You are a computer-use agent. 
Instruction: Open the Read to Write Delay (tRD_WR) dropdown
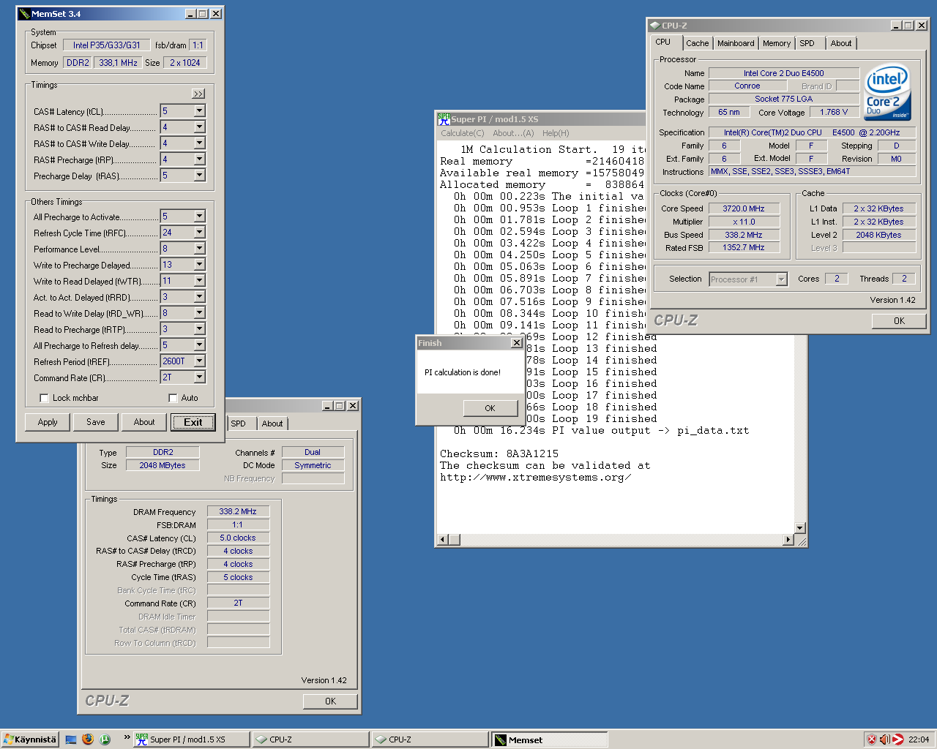coord(199,312)
